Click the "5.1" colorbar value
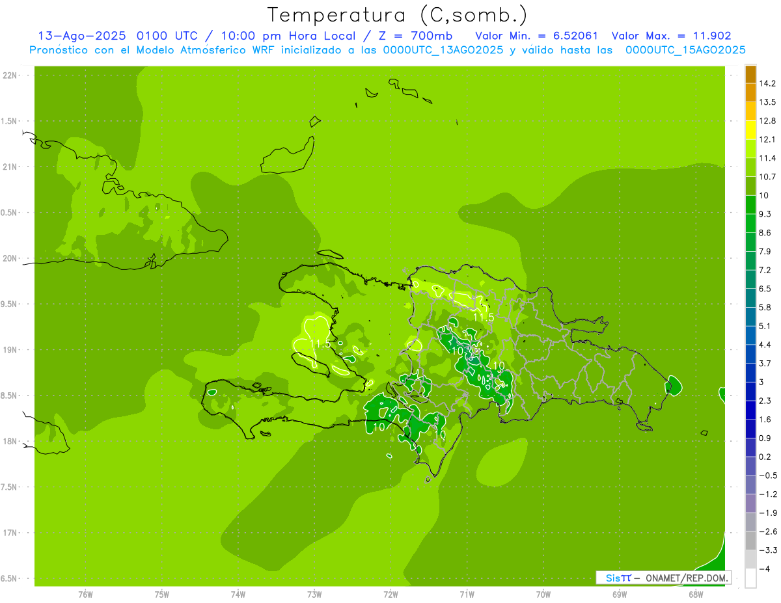Image resolution: width=781 pixels, height=603 pixels. 765,326
